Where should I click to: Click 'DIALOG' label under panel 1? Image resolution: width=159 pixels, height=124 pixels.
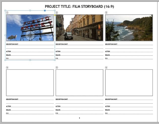pyautogui.click(x=8, y=55)
